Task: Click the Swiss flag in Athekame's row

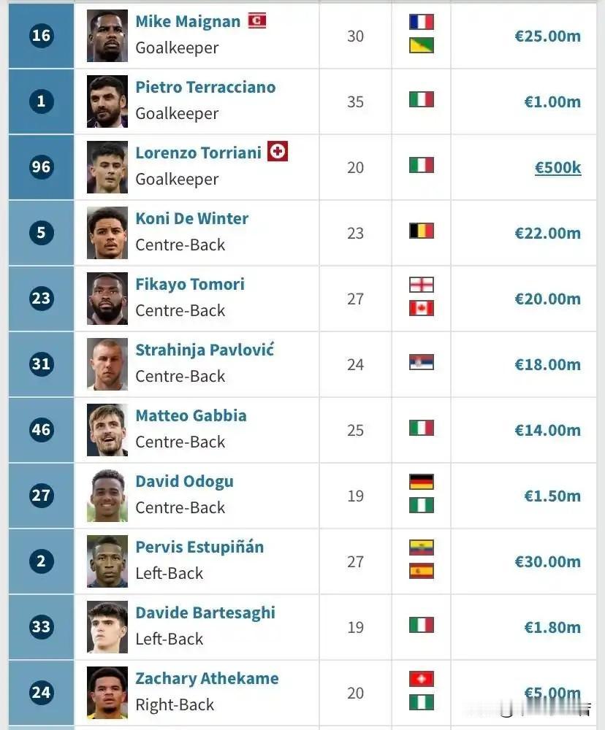Action: [x=422, y=679]
